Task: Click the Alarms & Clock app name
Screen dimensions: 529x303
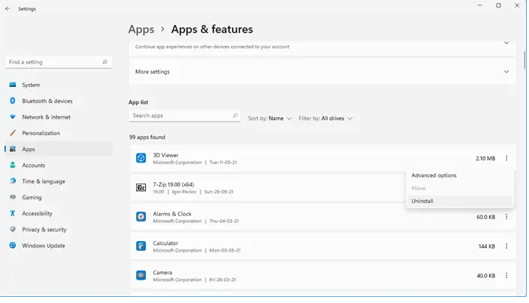Action: (172, 214)
